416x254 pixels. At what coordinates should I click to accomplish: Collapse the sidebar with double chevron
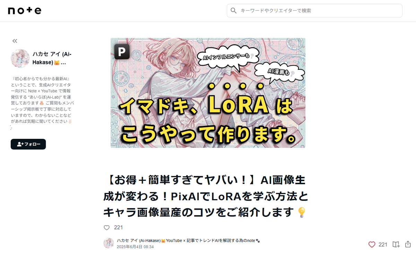click(x=15, y=41)
